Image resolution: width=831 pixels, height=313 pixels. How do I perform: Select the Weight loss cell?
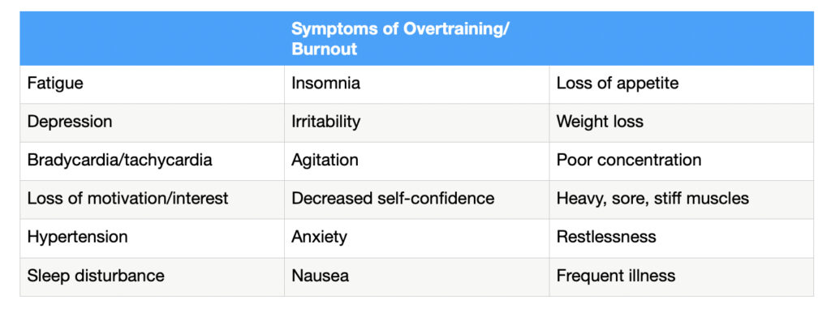pyautogui.click(x=681, y=122)
